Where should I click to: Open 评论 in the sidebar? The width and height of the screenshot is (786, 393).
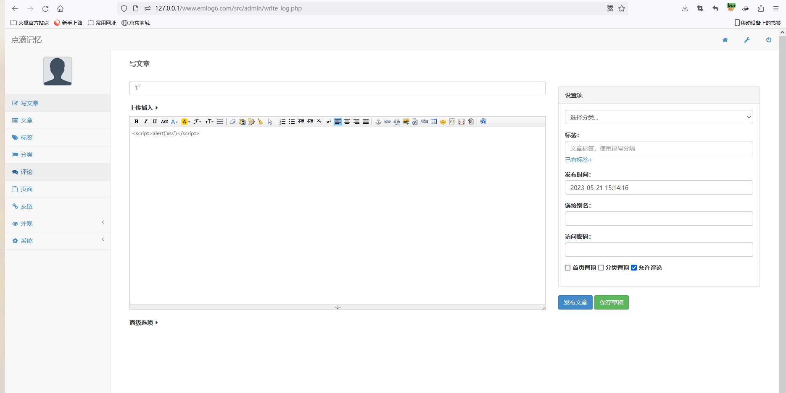[x=58, y=172]
